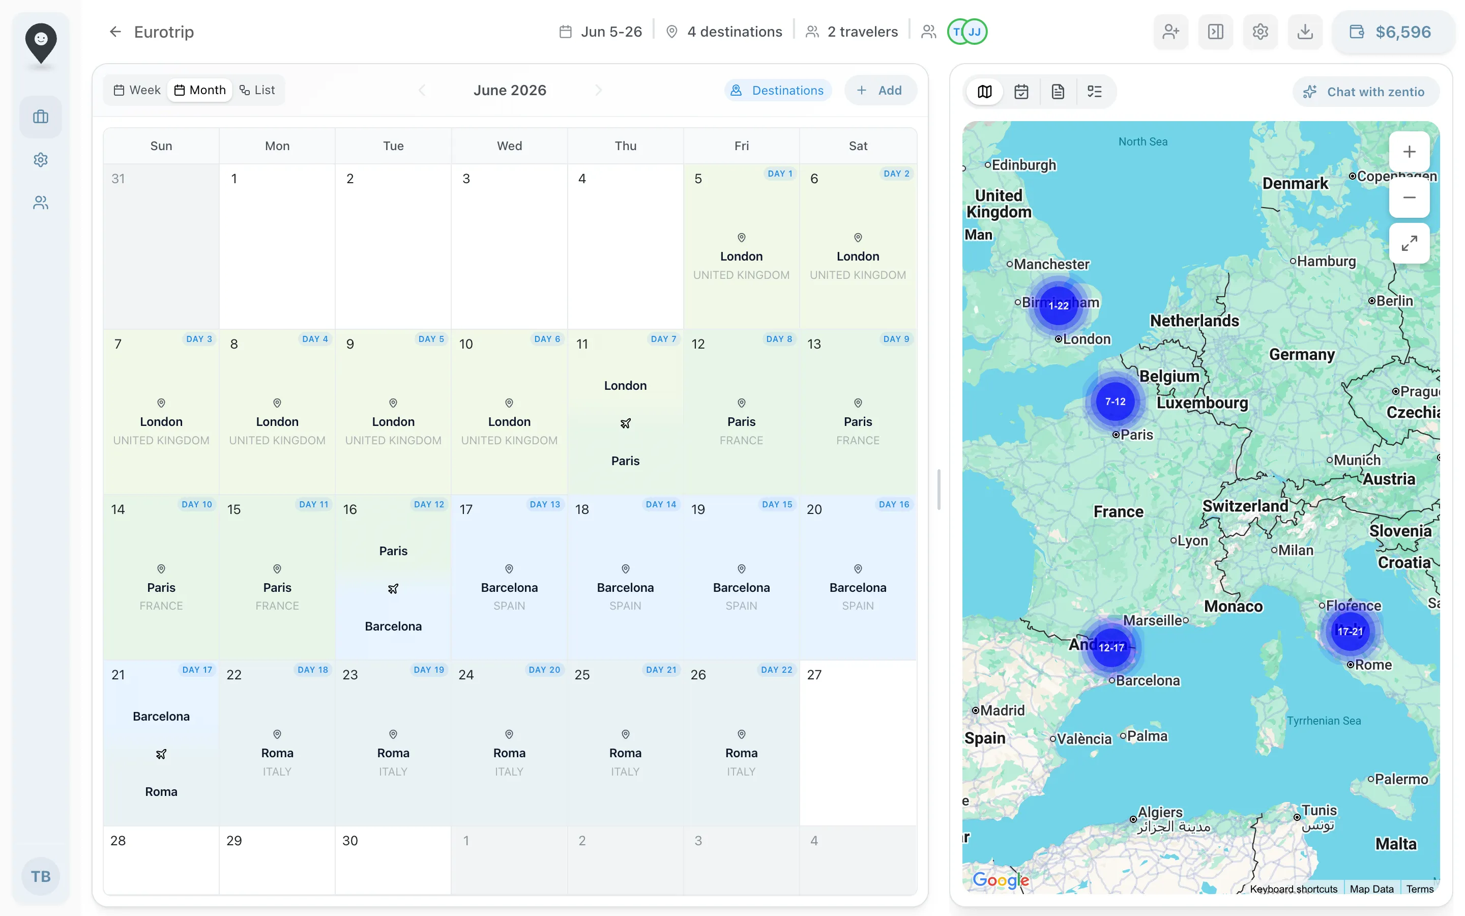Select the Month tab
This screenshot has width=1465, height=916.
tap(200, 89)
